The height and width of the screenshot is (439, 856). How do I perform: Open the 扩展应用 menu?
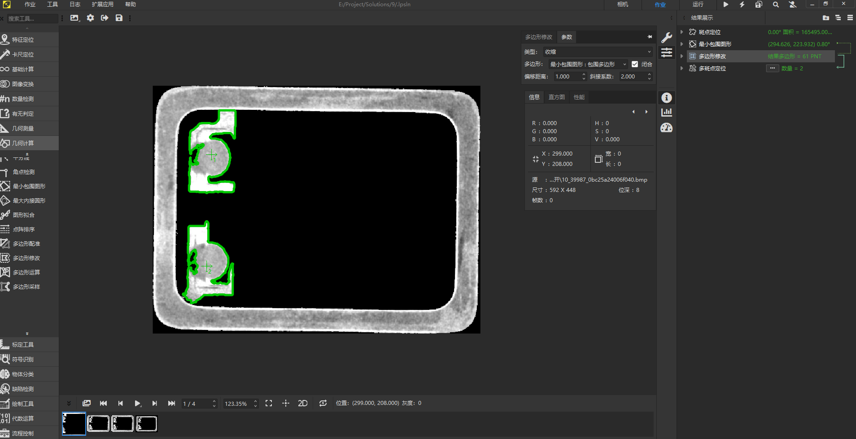tap(102, 4)
